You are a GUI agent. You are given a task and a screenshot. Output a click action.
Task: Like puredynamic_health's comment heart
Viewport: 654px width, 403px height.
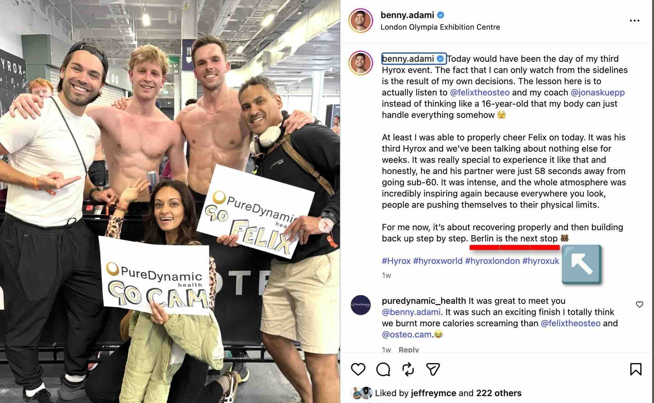click(639, 304)
